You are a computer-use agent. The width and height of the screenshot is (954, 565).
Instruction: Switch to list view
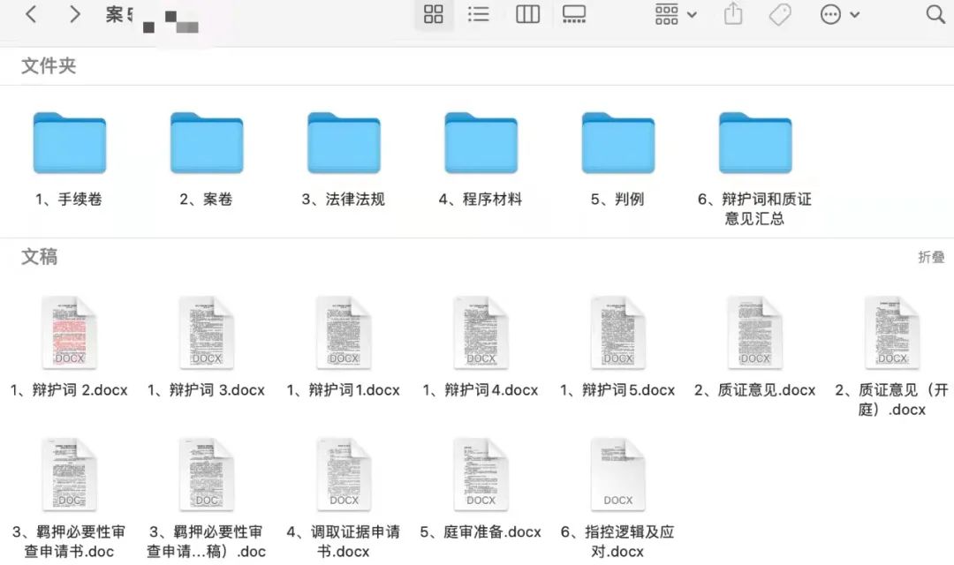(x=479, y=14)
